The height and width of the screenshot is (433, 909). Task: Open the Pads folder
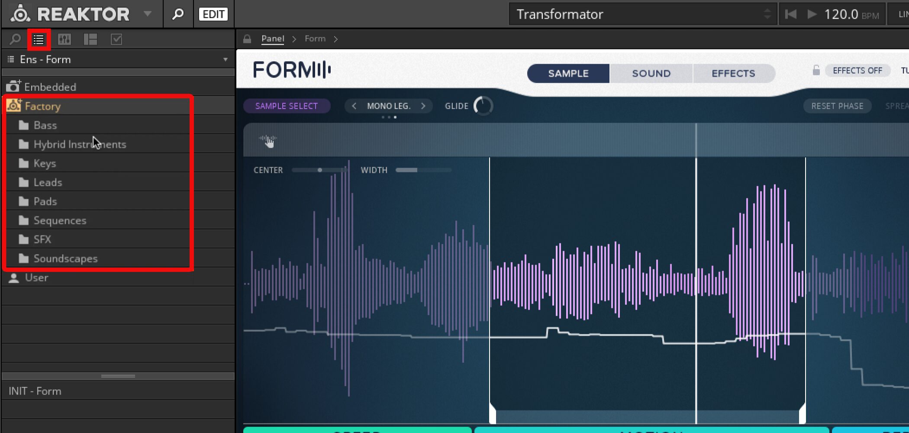point(118,201)
